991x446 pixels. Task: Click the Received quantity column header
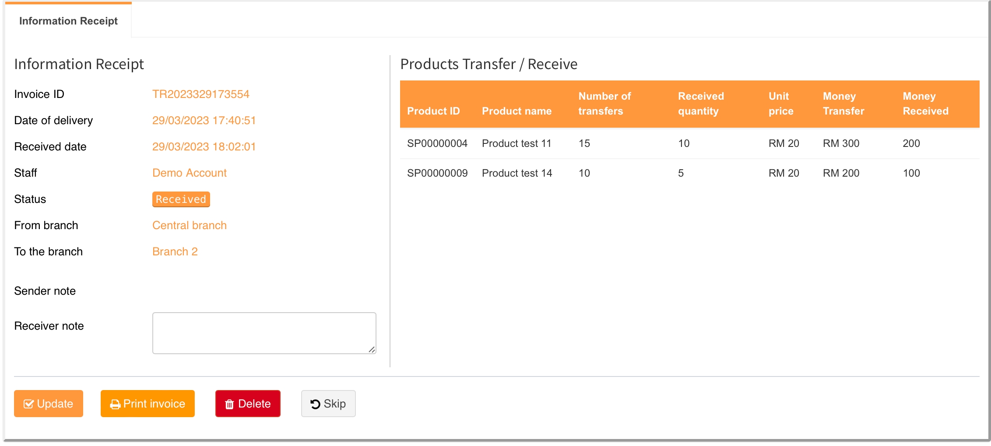(700, 104)
